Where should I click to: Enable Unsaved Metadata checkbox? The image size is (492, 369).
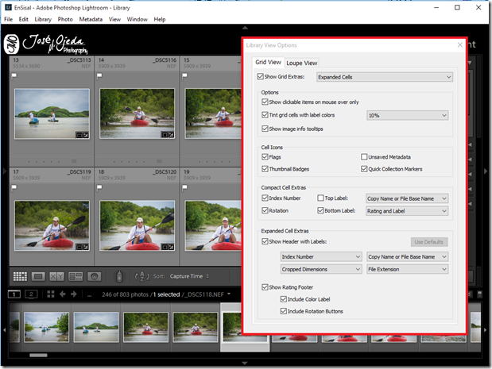pyautogui.click(x=364, y=156)
